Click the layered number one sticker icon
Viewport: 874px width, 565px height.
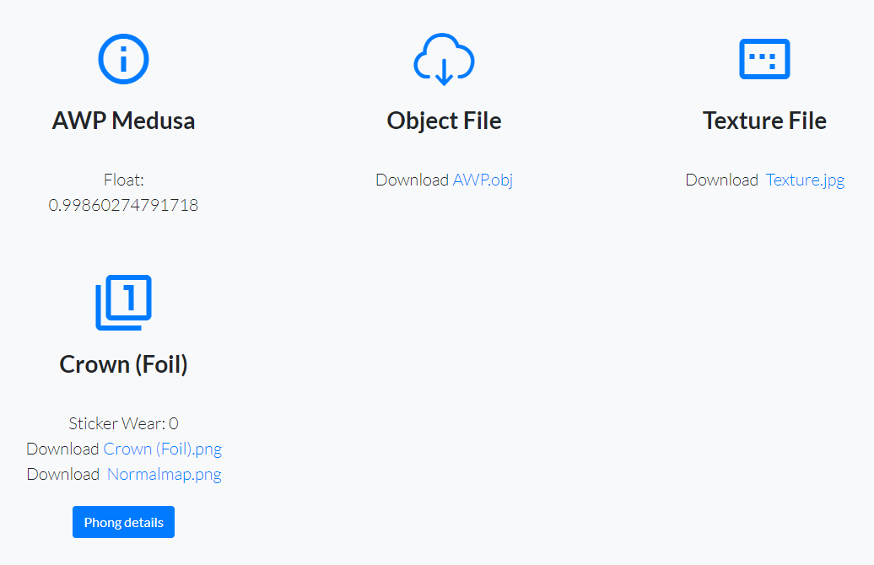point(123,303)
